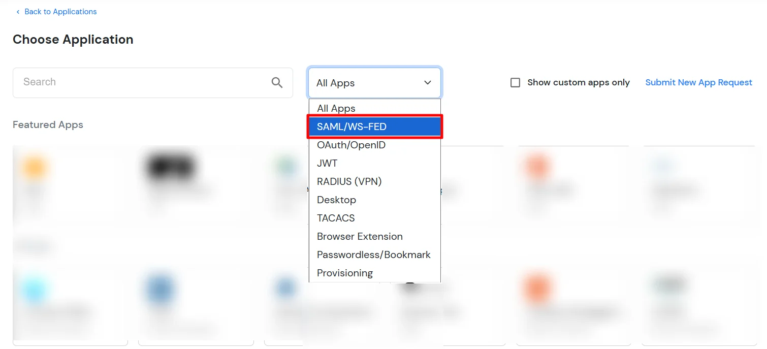Click the Submit New App Request link

pyautogui.click(x=698, y=82)
